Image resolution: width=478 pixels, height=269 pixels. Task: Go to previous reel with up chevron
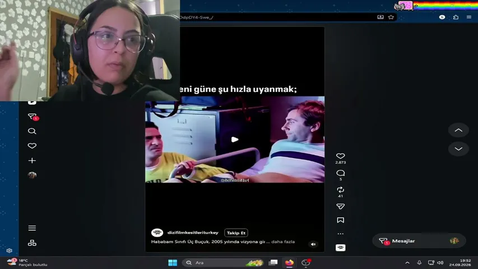tap(458, 130)
